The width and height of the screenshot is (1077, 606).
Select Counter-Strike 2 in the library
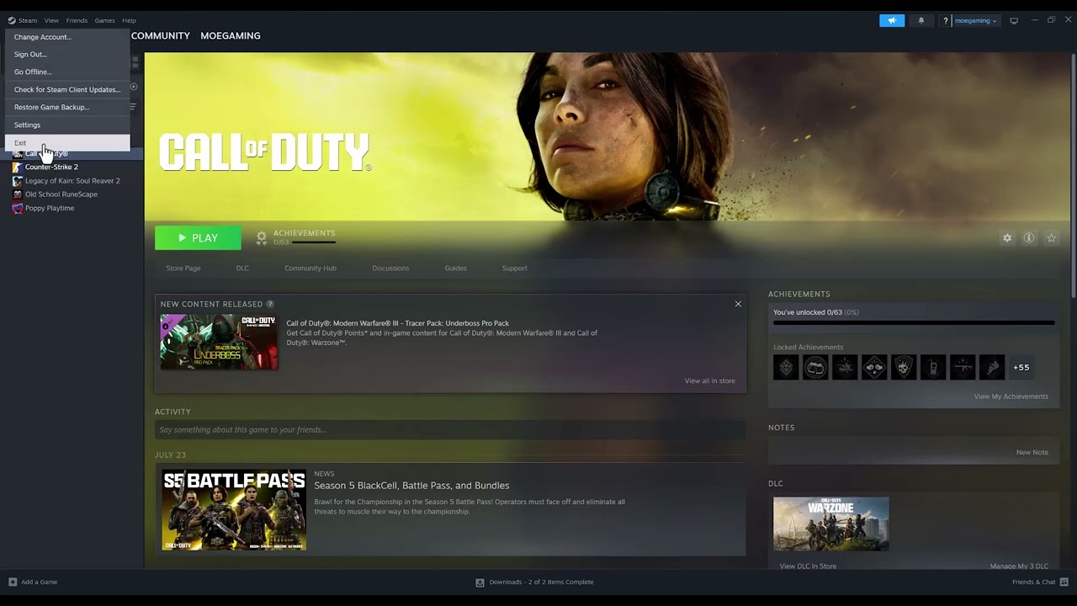pyautogui.click(x=51, y=167)
